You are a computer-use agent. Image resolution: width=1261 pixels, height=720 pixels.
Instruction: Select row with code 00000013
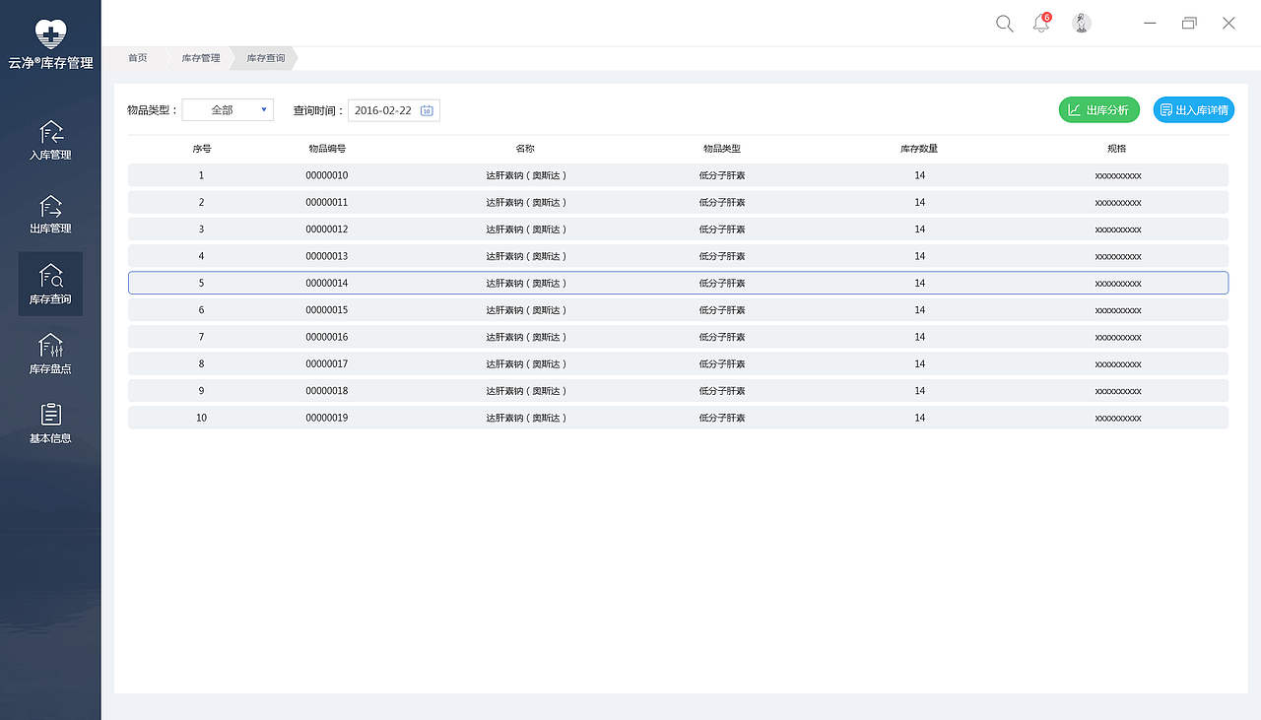[x=678, y=256]
